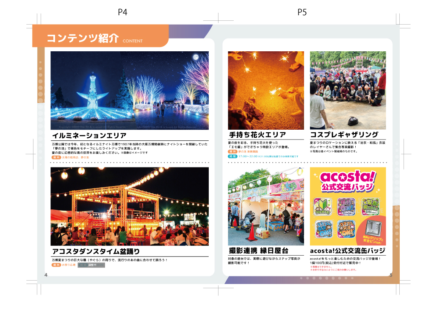Viewport: 437px width, 309px height.
Task: Select the cosplay gathering group photo
Action: (348, 90)
